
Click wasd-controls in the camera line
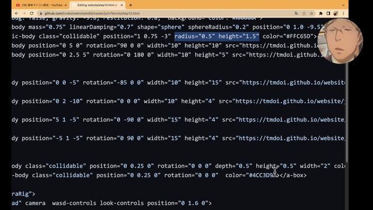coord(74,204)
